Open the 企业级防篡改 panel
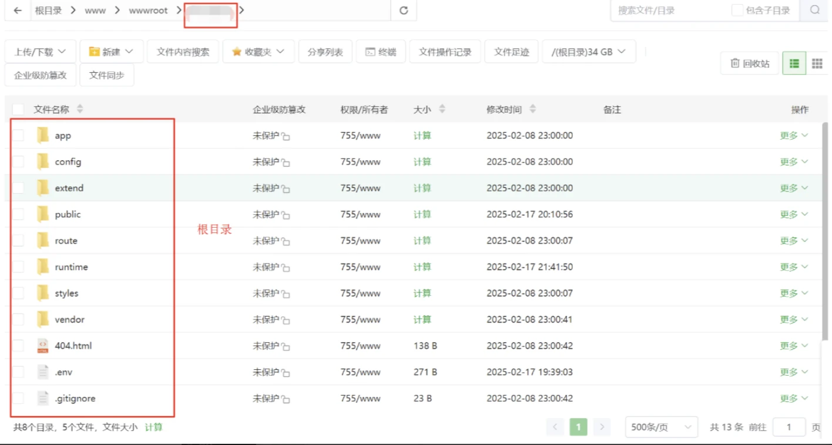The image size is (832, 445). pos(40,75)
